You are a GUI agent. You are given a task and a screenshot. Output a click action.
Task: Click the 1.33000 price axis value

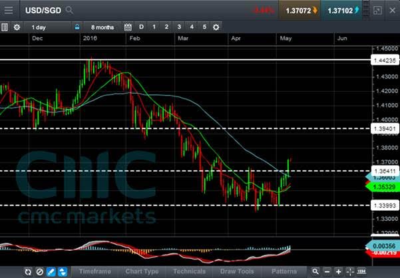pyautogui.click(x=387, y=219)
